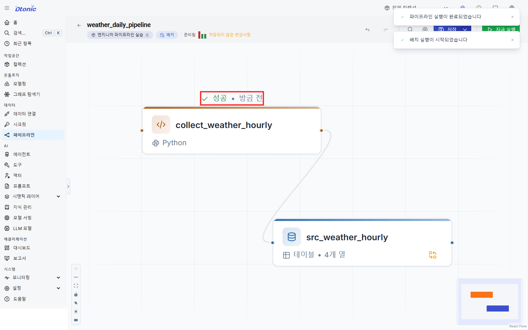Undo the last pipeline change
The height and width of the screenshot is (330, 528).
pyautogui.click(x=367, y=30)
